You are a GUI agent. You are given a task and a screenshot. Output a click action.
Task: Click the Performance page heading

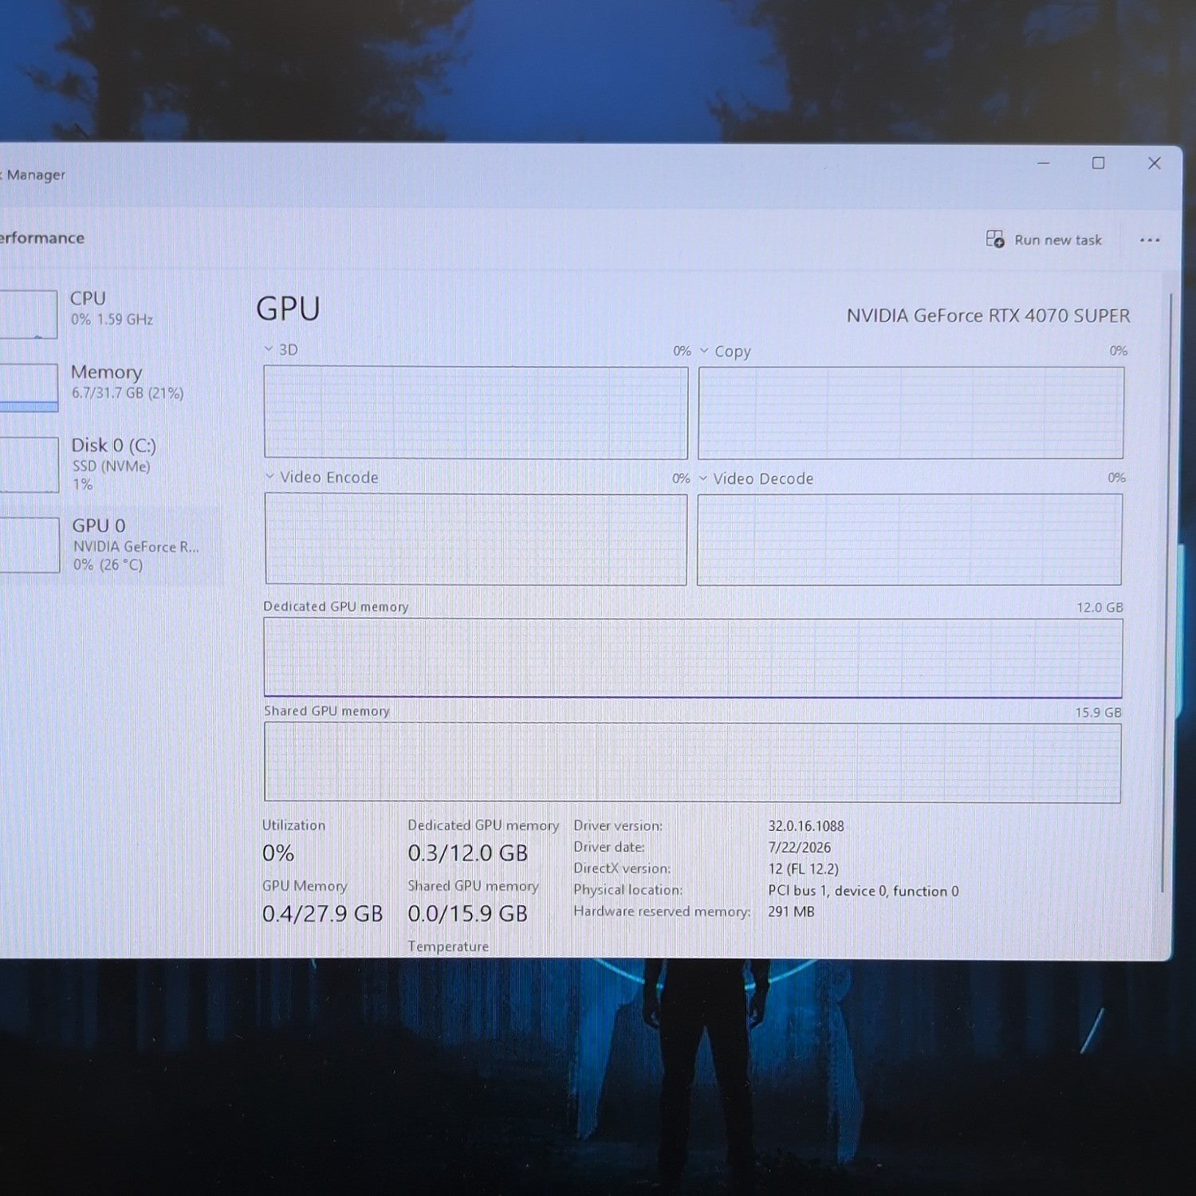42,238
